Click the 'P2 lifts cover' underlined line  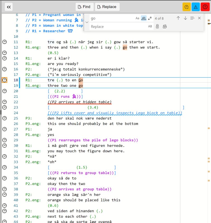(115, 113)
